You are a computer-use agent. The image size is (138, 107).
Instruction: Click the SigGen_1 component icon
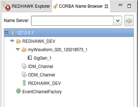click(30, 58)
